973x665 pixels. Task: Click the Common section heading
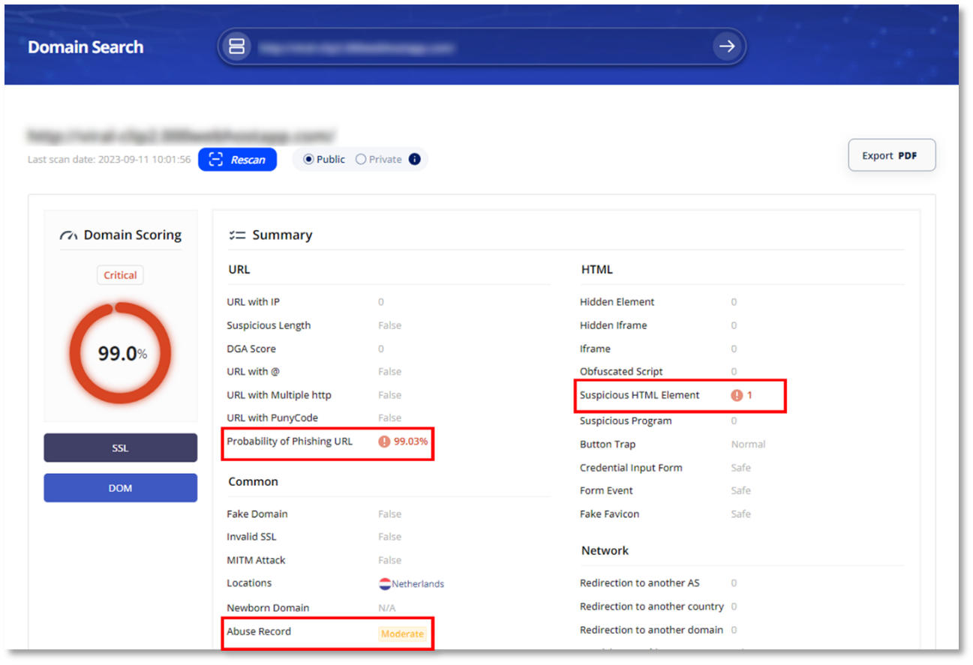[x=253, y=482]
